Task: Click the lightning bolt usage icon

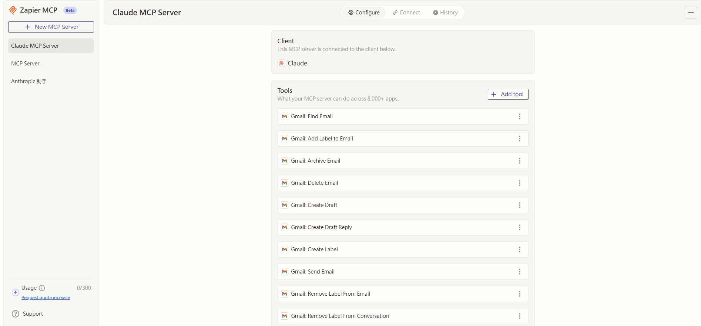Action: pos(15,292)
